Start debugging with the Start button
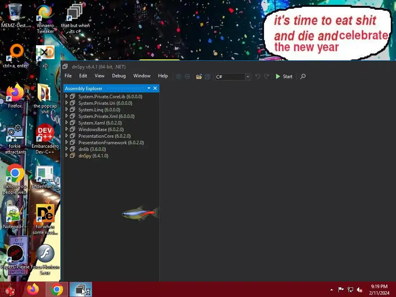This screenshot has height=297, width=396. (284, 76)
